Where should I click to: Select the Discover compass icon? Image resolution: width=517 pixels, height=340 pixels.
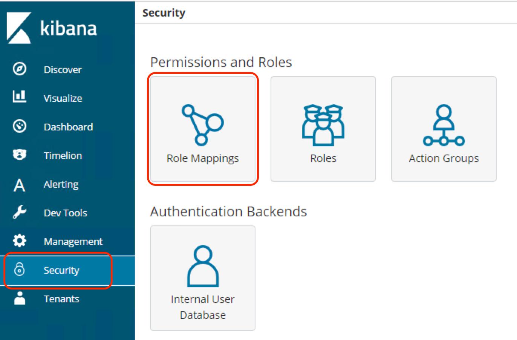point(19,69)
